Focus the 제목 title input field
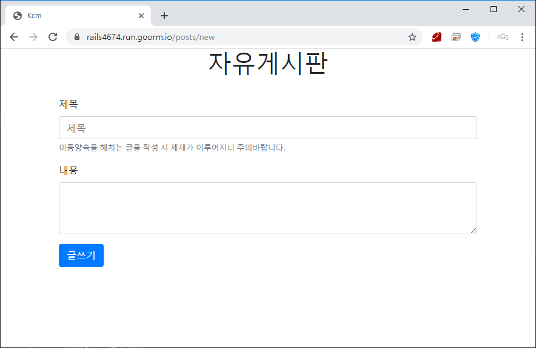 tap(267, 128)
